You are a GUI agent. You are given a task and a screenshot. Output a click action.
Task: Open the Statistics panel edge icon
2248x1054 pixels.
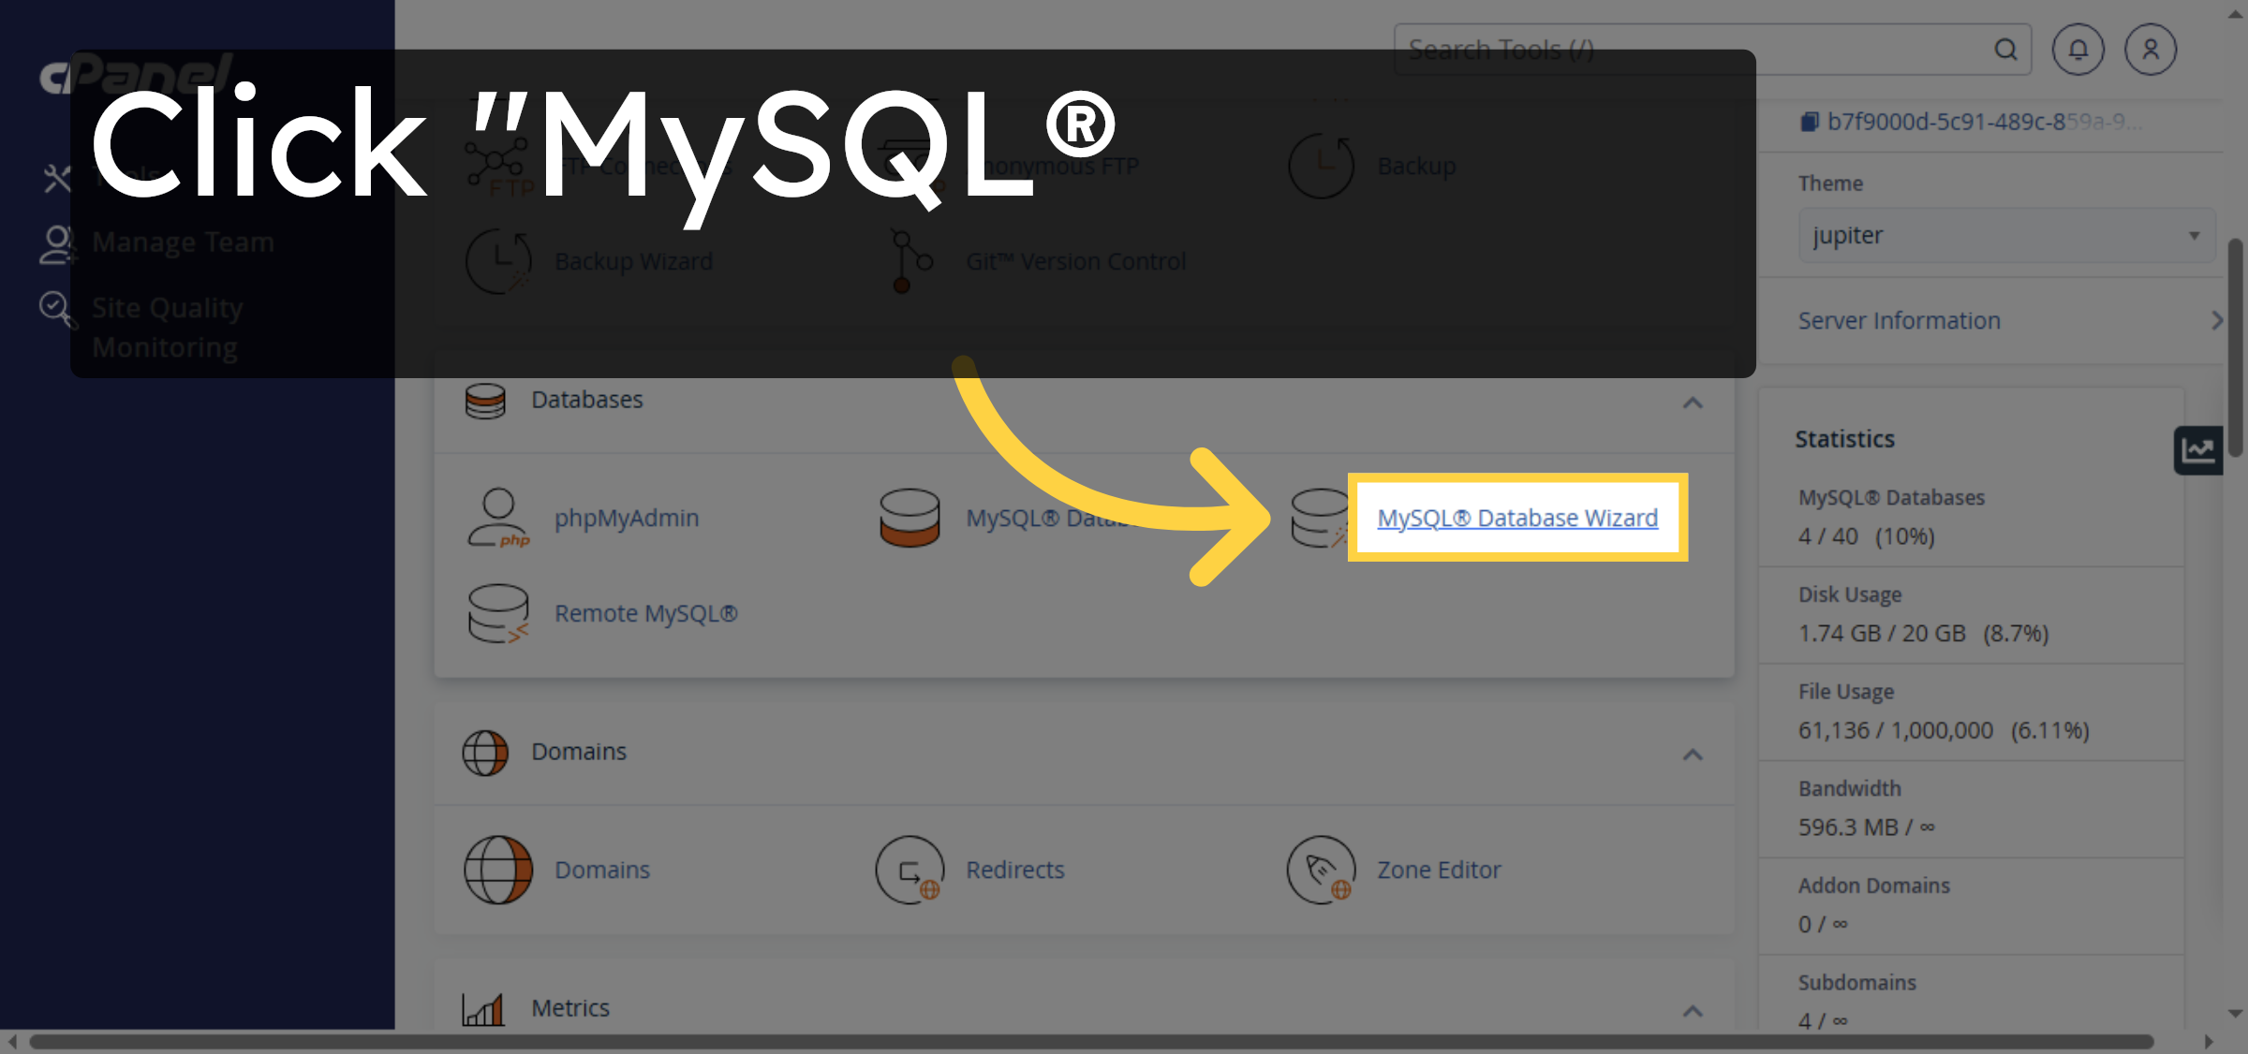tap(2198, 450)
